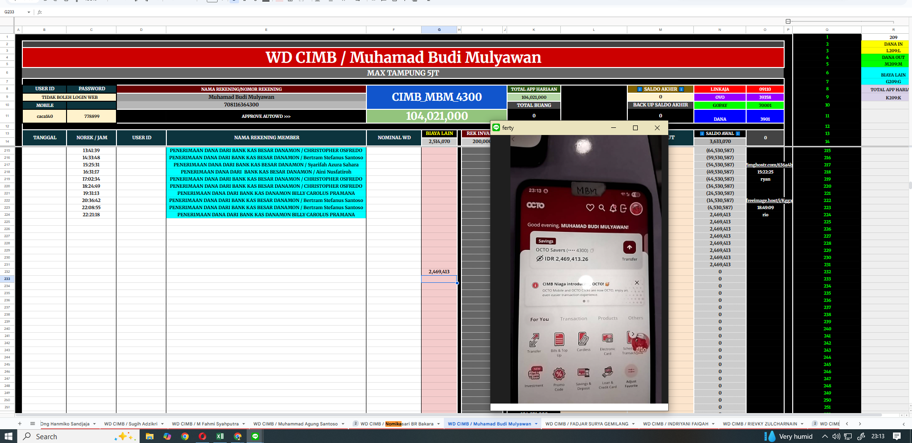Click the volume speaker icon in tray
912x443 pixels.
click(836, 436)
